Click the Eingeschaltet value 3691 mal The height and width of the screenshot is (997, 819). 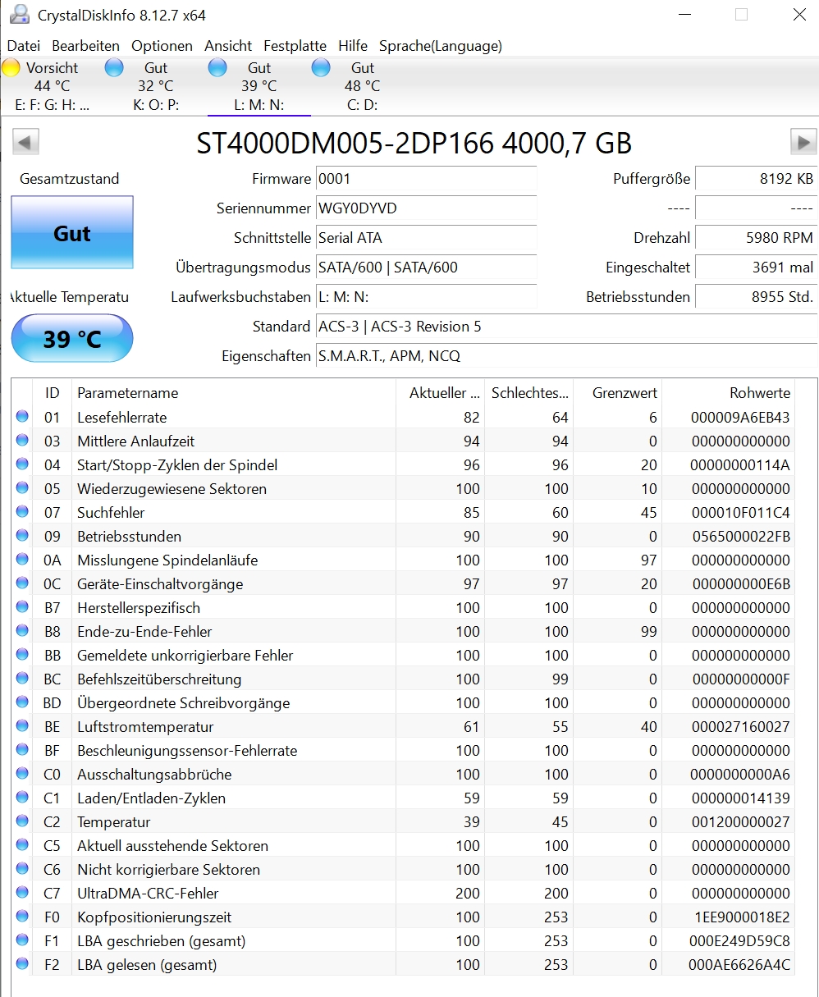[x=756, y=268]
